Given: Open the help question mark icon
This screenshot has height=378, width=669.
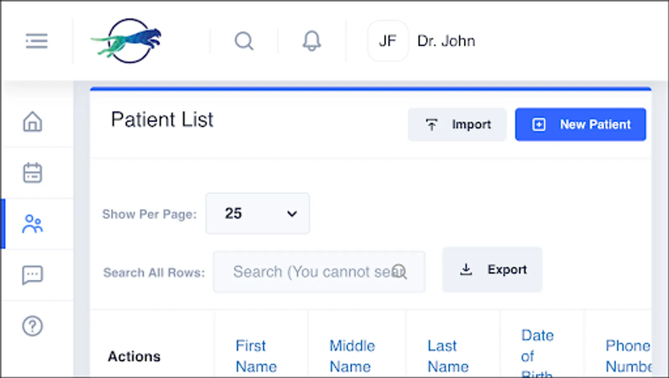Looking at the screenshot, I should (32, 326).
